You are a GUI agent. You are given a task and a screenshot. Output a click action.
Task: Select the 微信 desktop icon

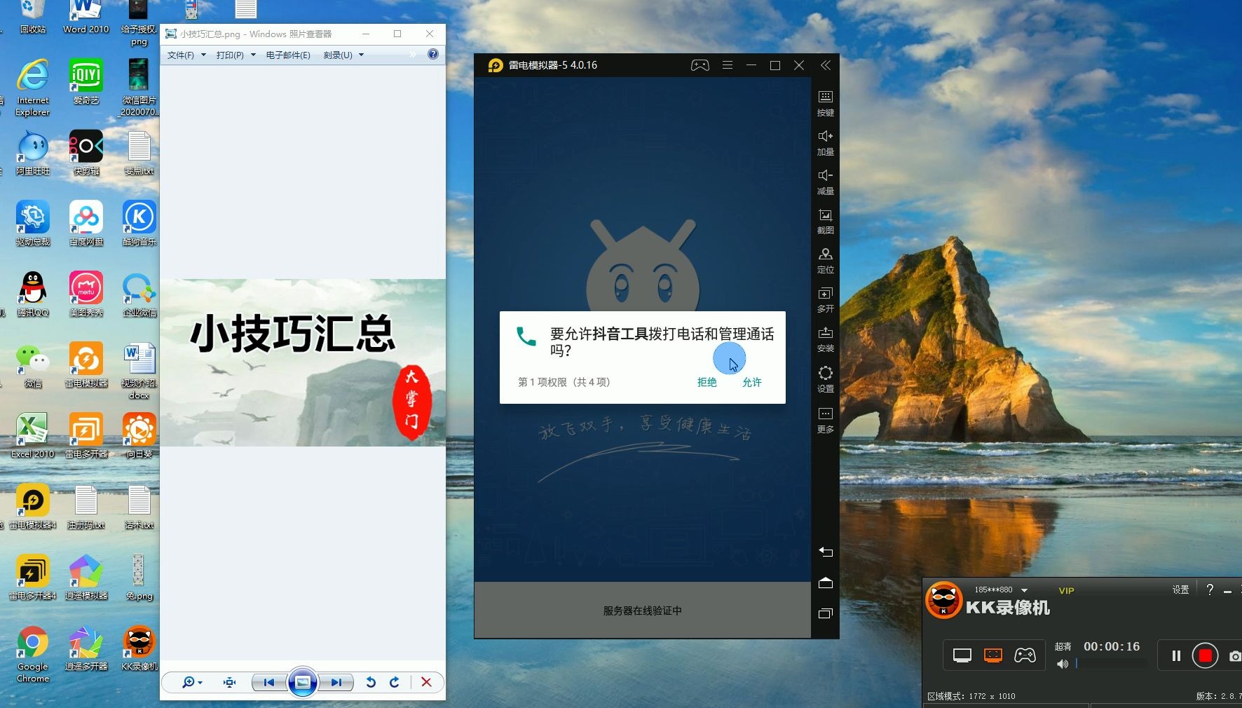pos(33,365)
